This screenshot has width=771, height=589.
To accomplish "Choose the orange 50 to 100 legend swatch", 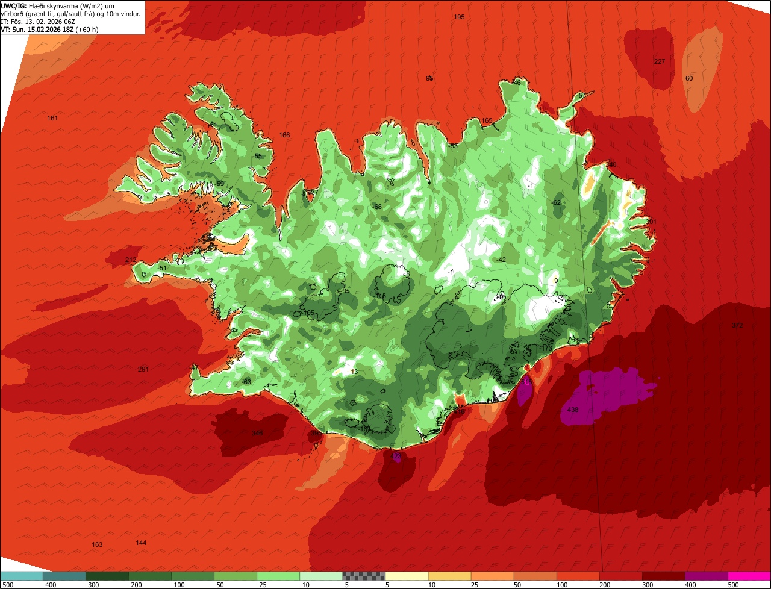I will coord(535,576).
